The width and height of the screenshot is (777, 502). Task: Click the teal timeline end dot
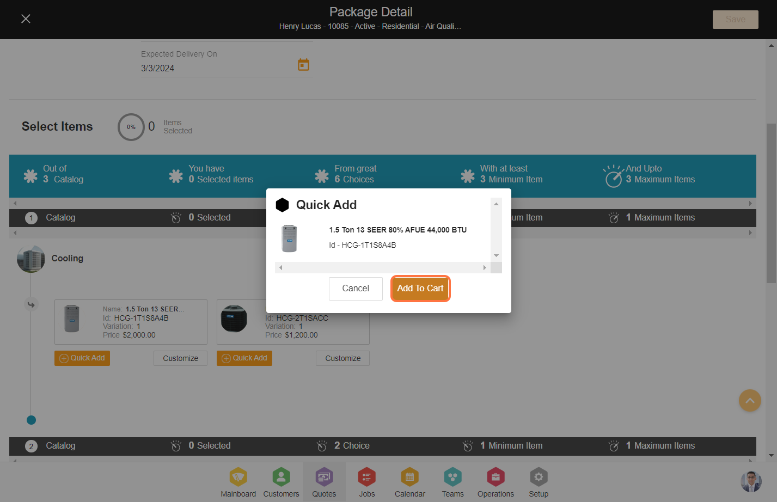(x=31, y=420)
